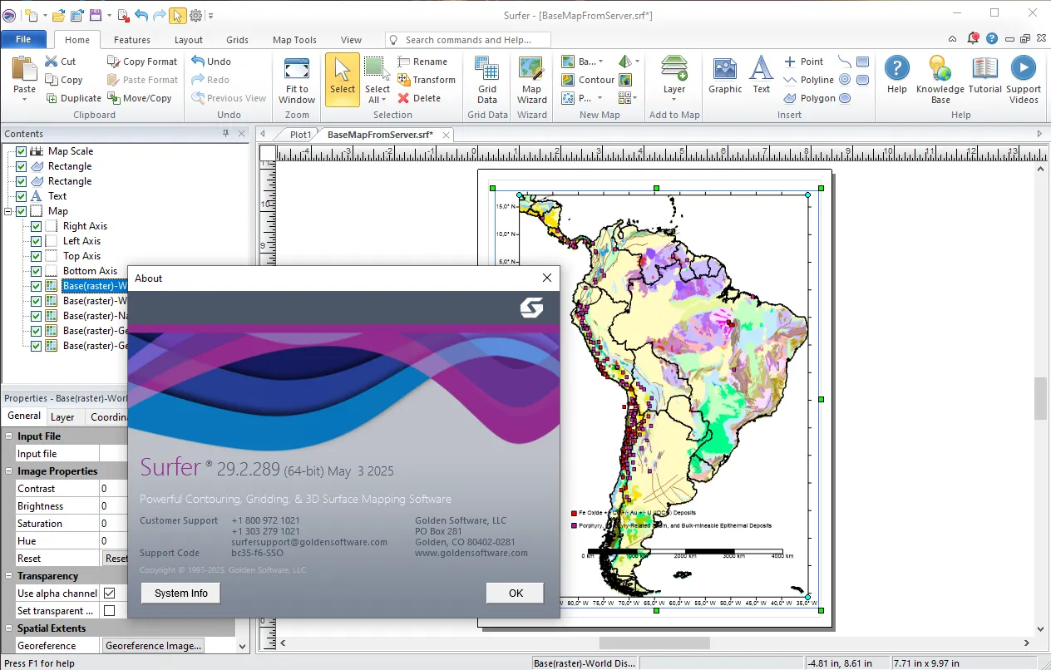Click the vertical scrollbar of the plot window
Viewport: 1051px width, 670px height.
click(1040, 397)
